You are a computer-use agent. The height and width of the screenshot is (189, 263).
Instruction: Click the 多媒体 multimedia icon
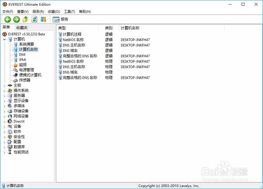point(10,106)
